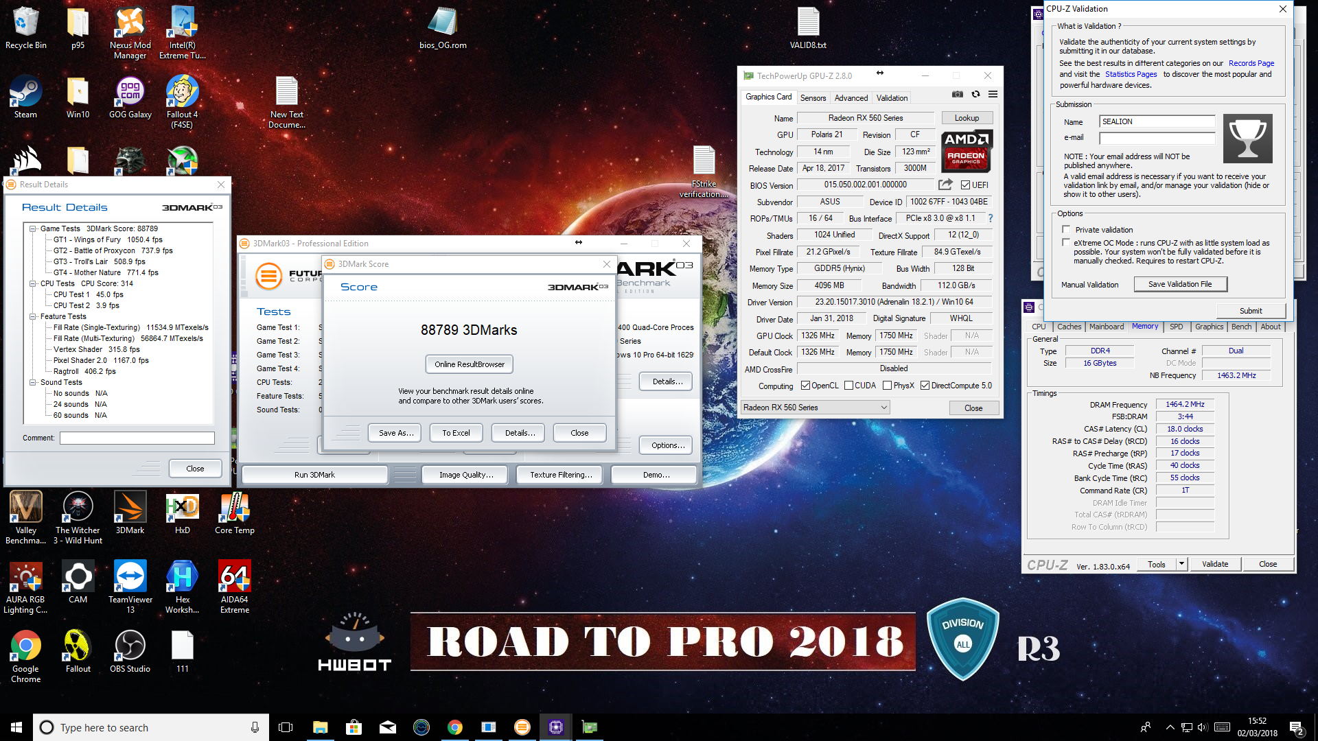This screenshot has height=741, width=1318.
Task: Toggle OpenCL checkbox in GPU-Z
Action: click(x=806, y=386)
